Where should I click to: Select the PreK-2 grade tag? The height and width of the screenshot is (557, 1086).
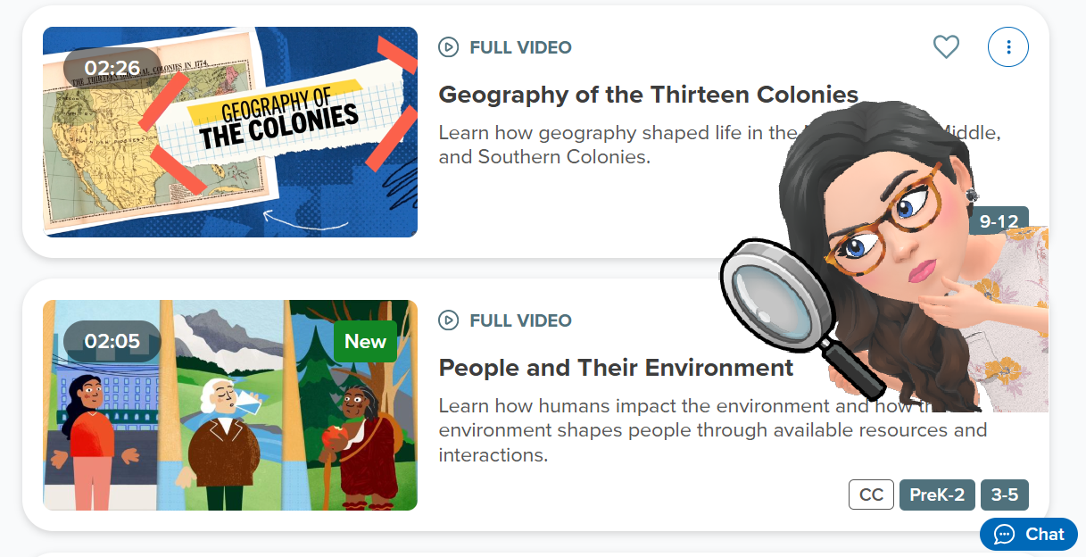point(937,495)
